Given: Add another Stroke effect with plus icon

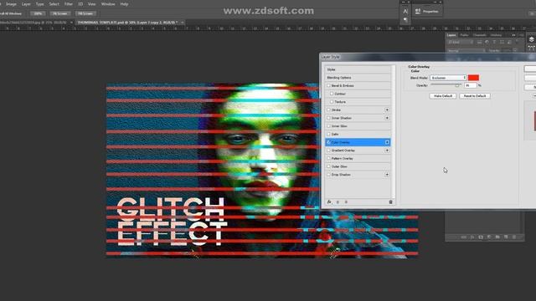Looking at the screenshot, I should [387, 110].
